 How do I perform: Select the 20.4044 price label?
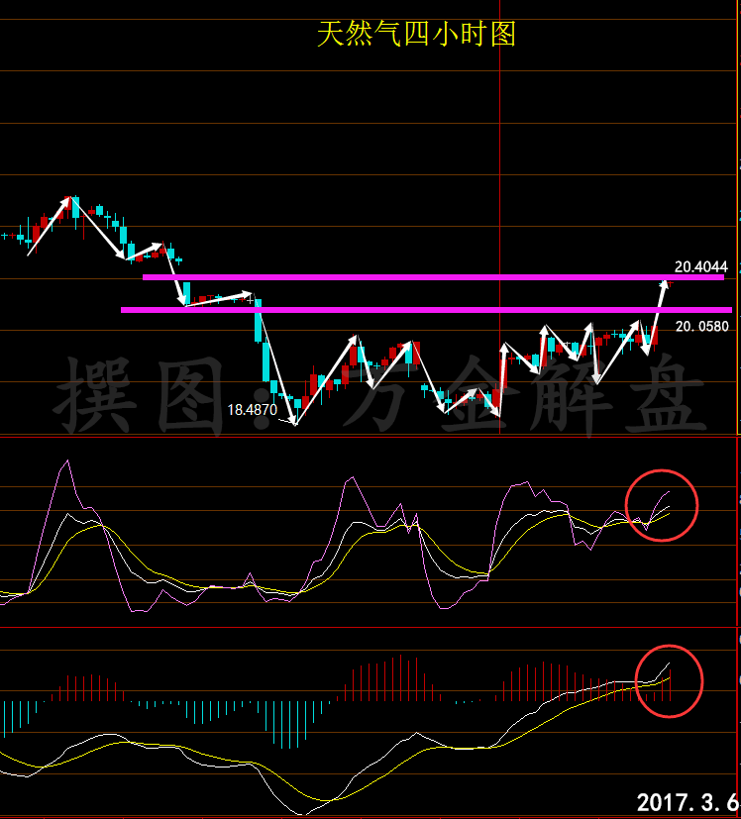point(700,266)
